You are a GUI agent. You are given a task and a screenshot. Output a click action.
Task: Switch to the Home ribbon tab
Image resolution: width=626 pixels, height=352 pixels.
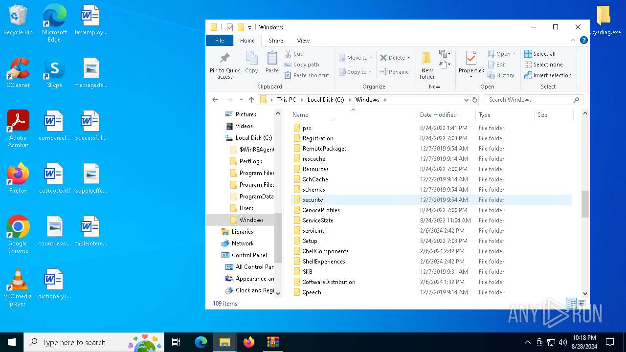click(x=247, y=41)
